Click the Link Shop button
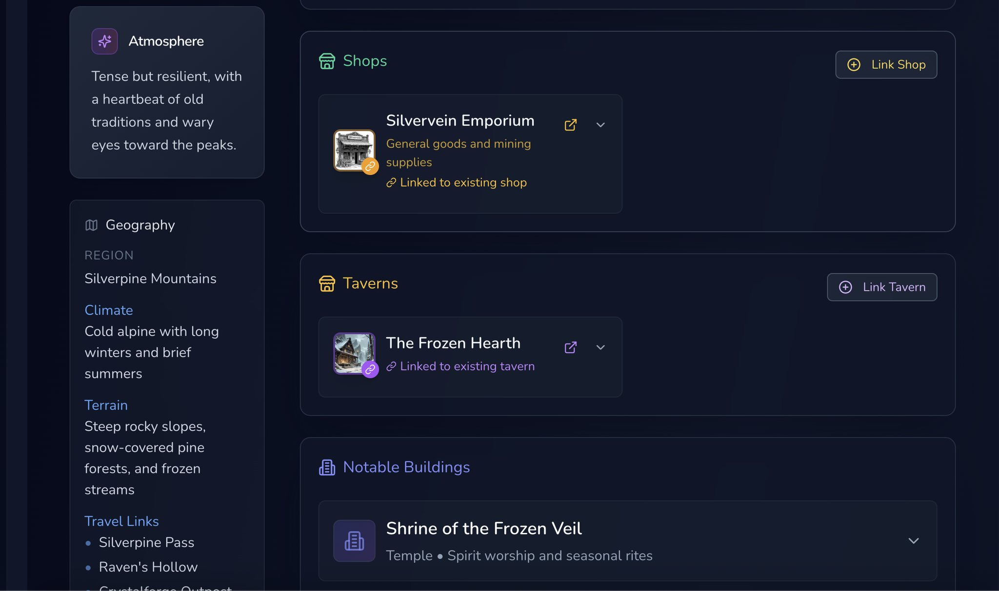This screenshot has width=999, height=591. 886,64
